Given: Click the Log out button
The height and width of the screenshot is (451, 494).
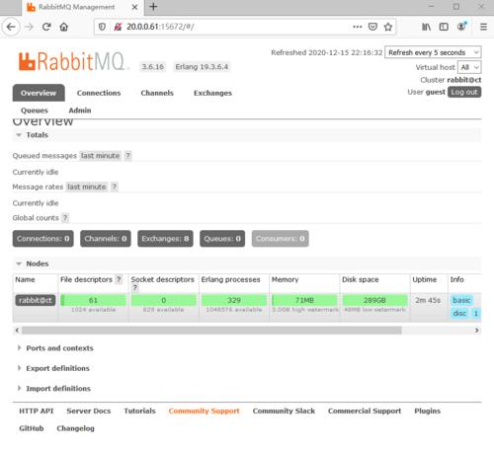Looking at the screenshot, I should point(464,92).
